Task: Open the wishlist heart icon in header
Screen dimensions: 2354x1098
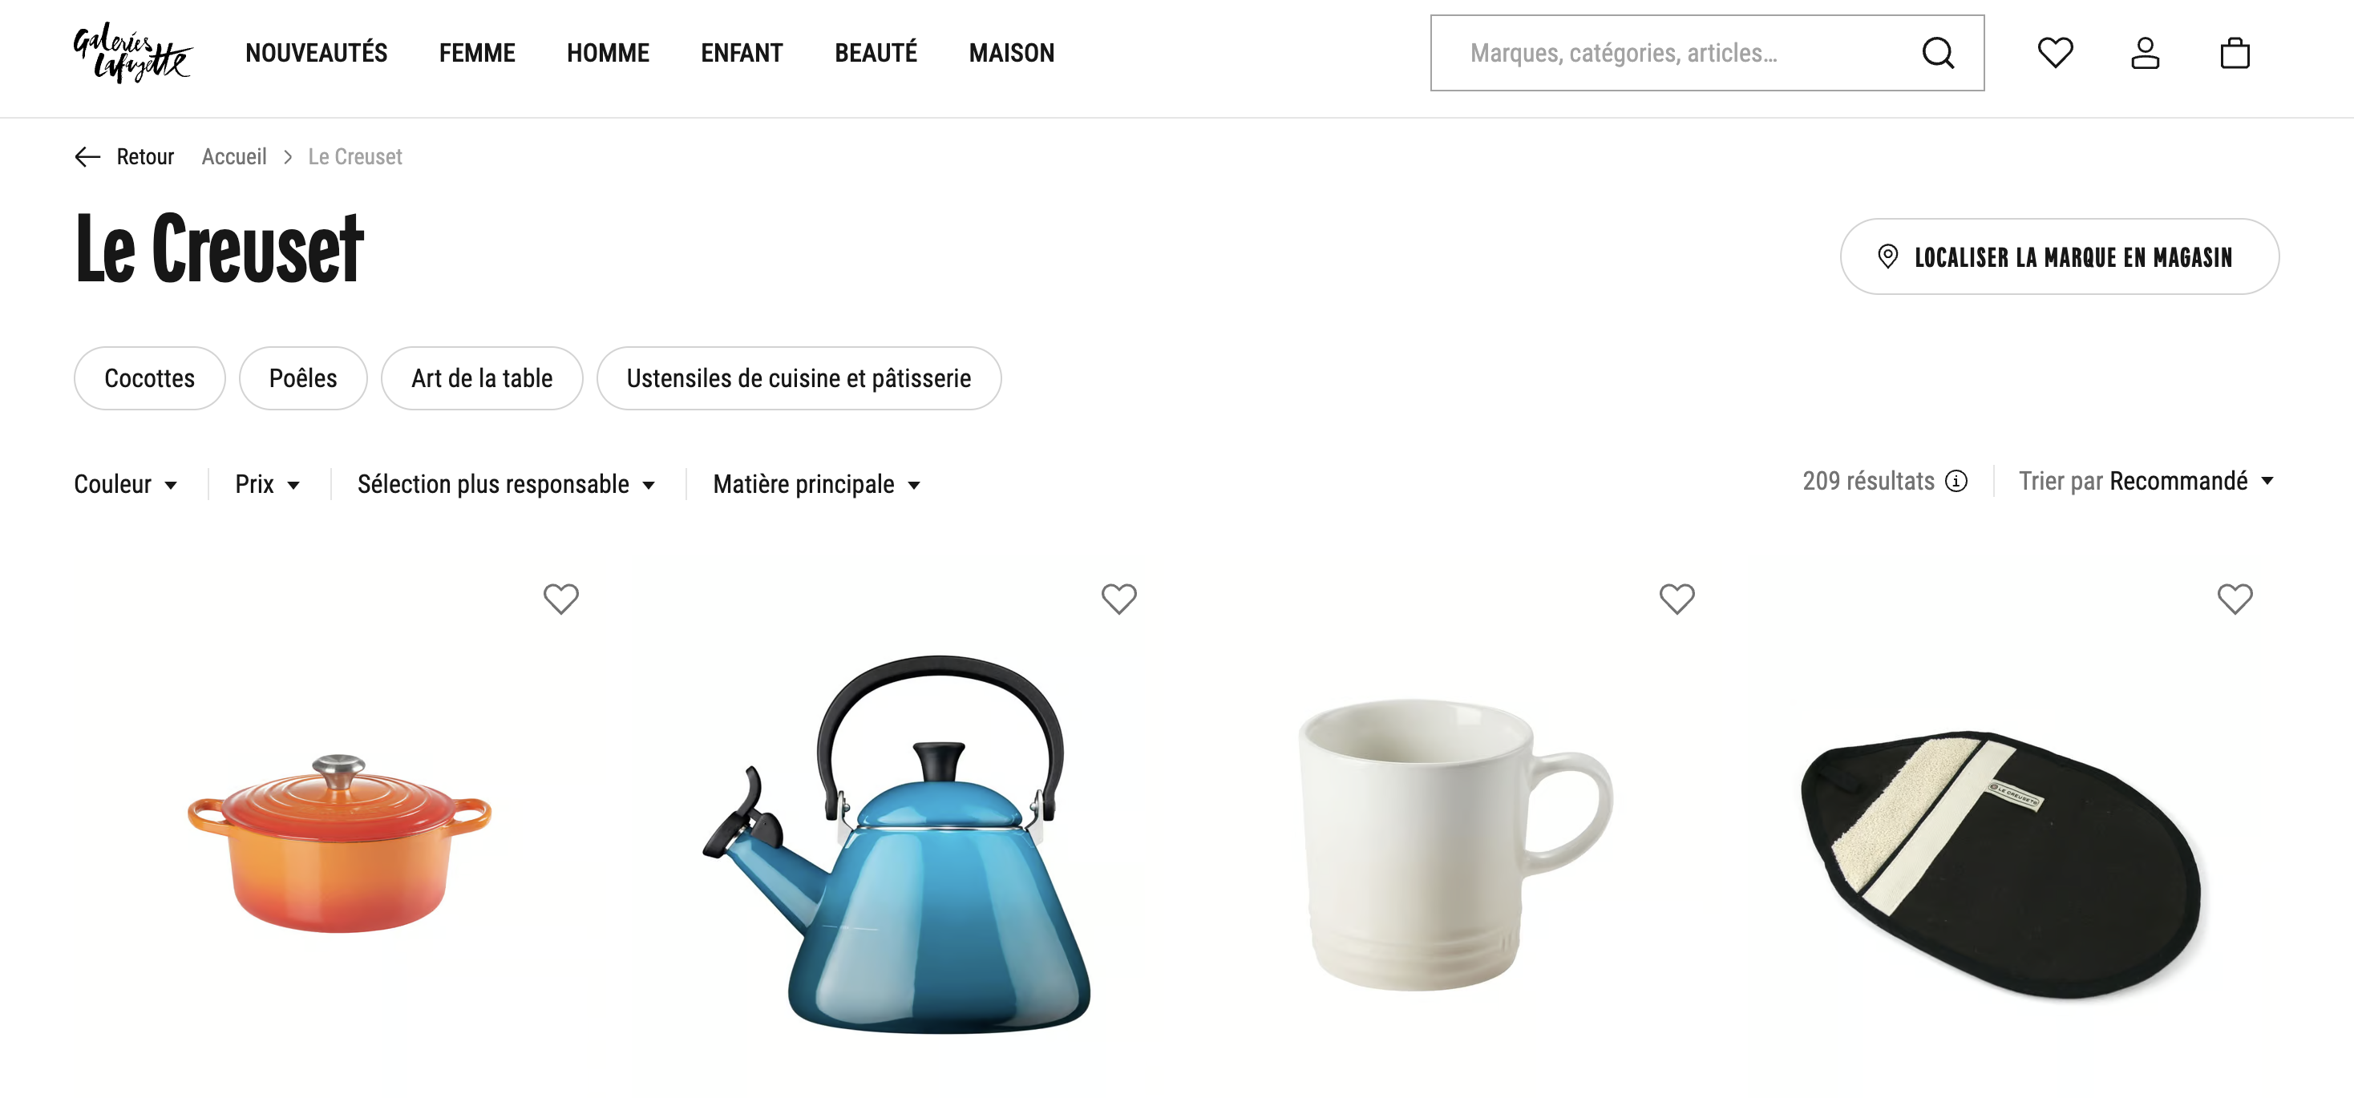Action: 2055,53
